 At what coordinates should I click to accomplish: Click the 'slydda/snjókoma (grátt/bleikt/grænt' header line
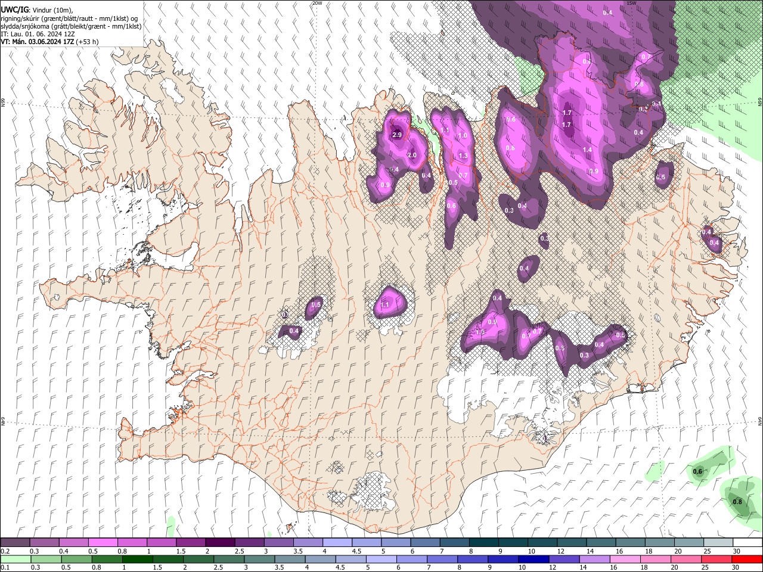pos(72,27)
